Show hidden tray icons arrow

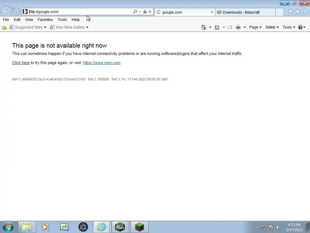click(x=256, y=227)
